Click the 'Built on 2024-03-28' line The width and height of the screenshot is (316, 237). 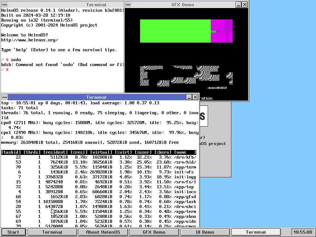pyautogui.click(x=36, y=15)
